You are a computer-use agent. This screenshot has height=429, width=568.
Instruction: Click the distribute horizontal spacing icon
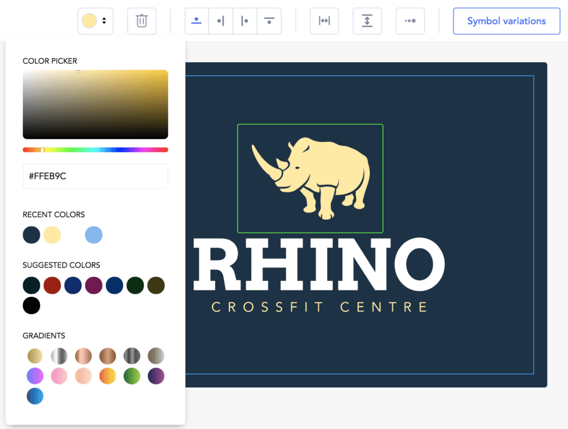click(x=324, y=21)
